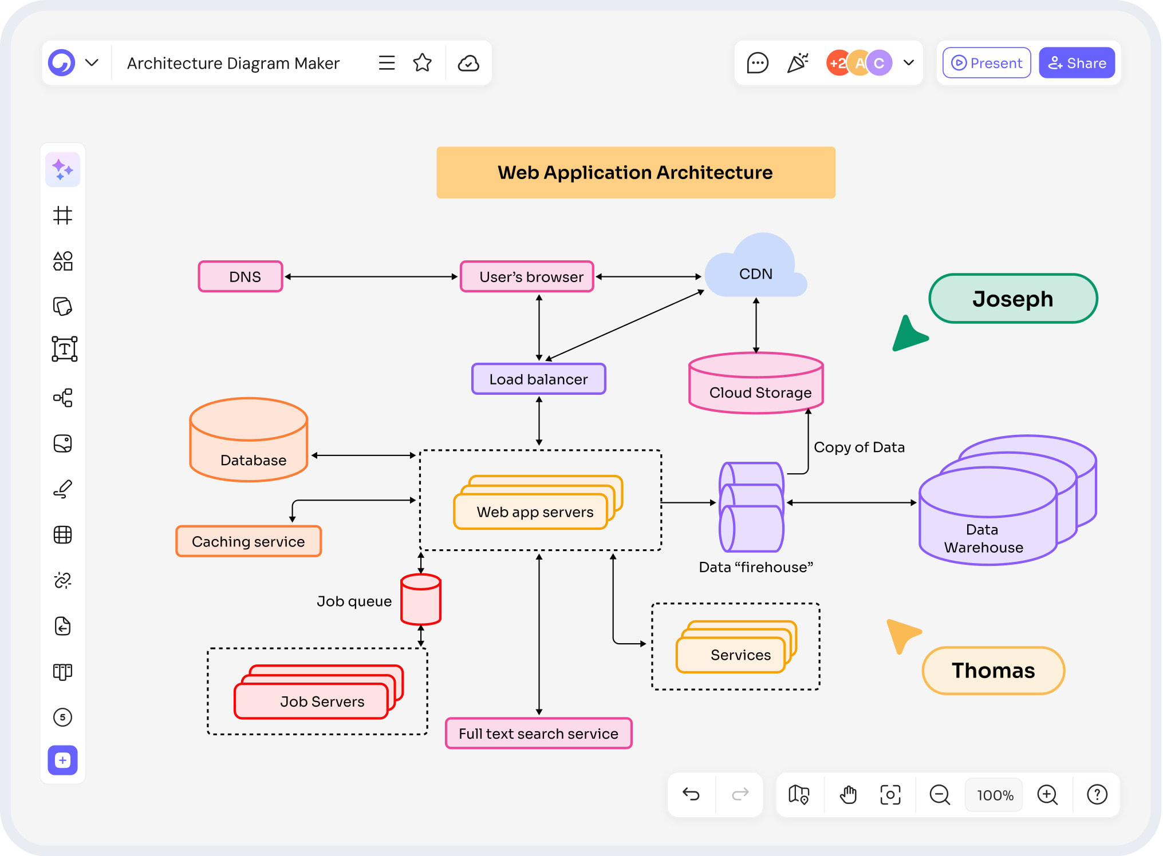Toggle the hand pan tool
The image size is (1163, 856).
point(847,795)
